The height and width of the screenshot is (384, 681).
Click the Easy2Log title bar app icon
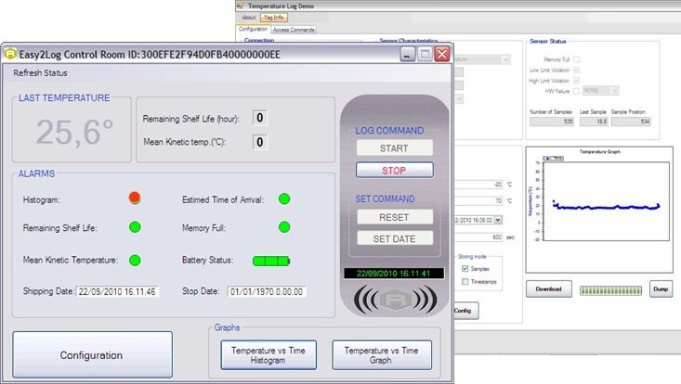click(x=10, y=54)
